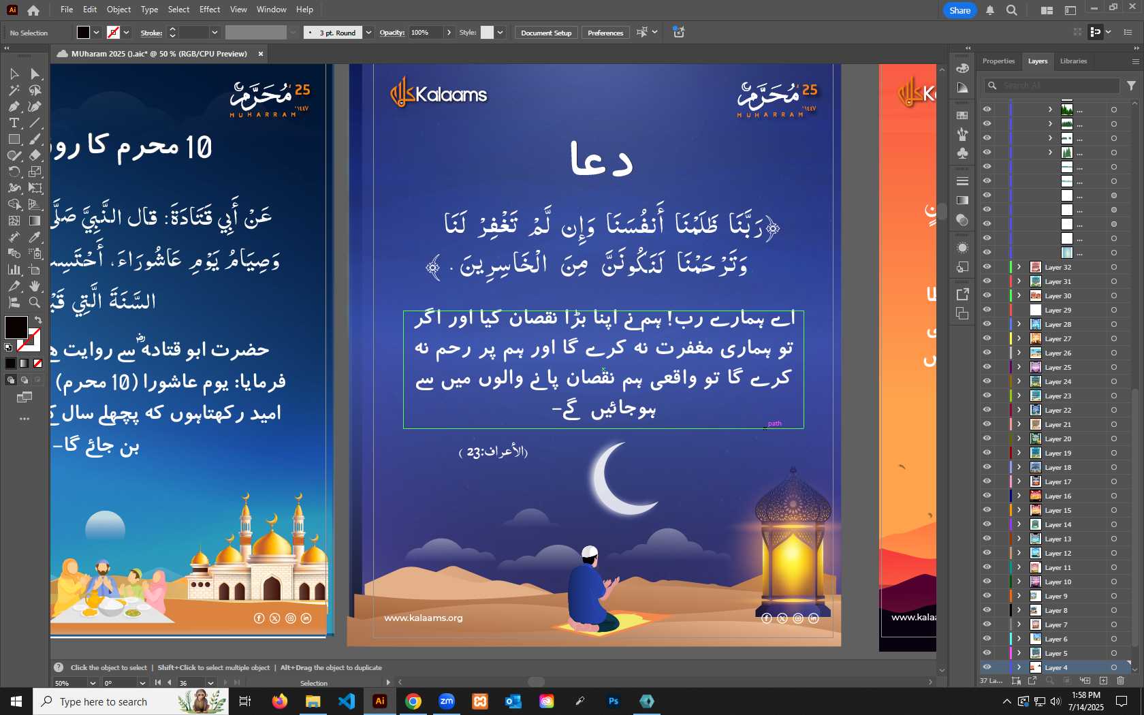Choose the Column Graph tool
1144x715 pixels.
pyautogui.click(x=14, y=270)
